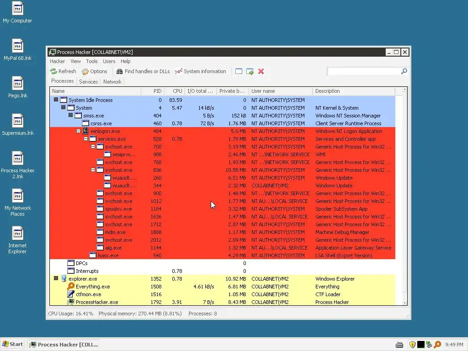This screenshot has width=468, height=351.
Task: Open the Tools menu
Action: click(91, 61)
